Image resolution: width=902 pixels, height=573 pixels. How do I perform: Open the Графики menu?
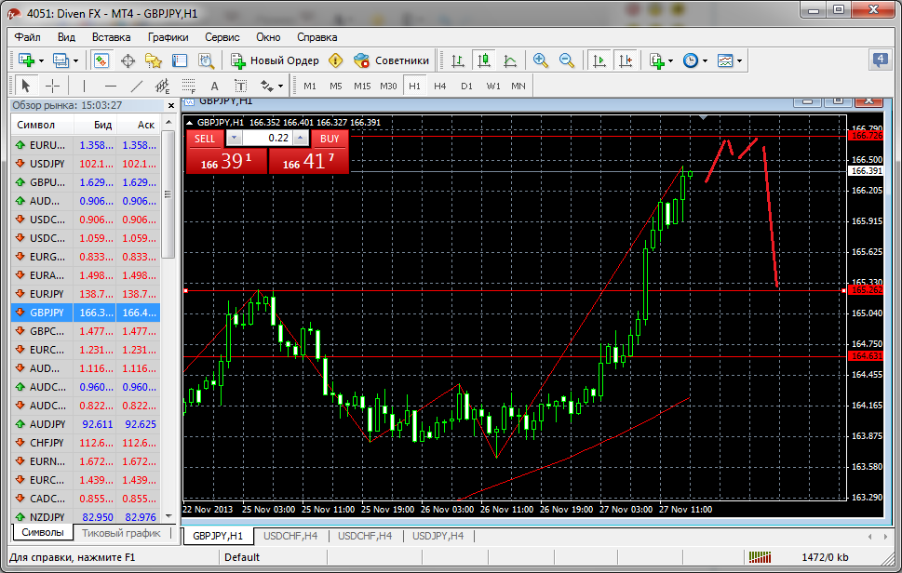[168, 37]
